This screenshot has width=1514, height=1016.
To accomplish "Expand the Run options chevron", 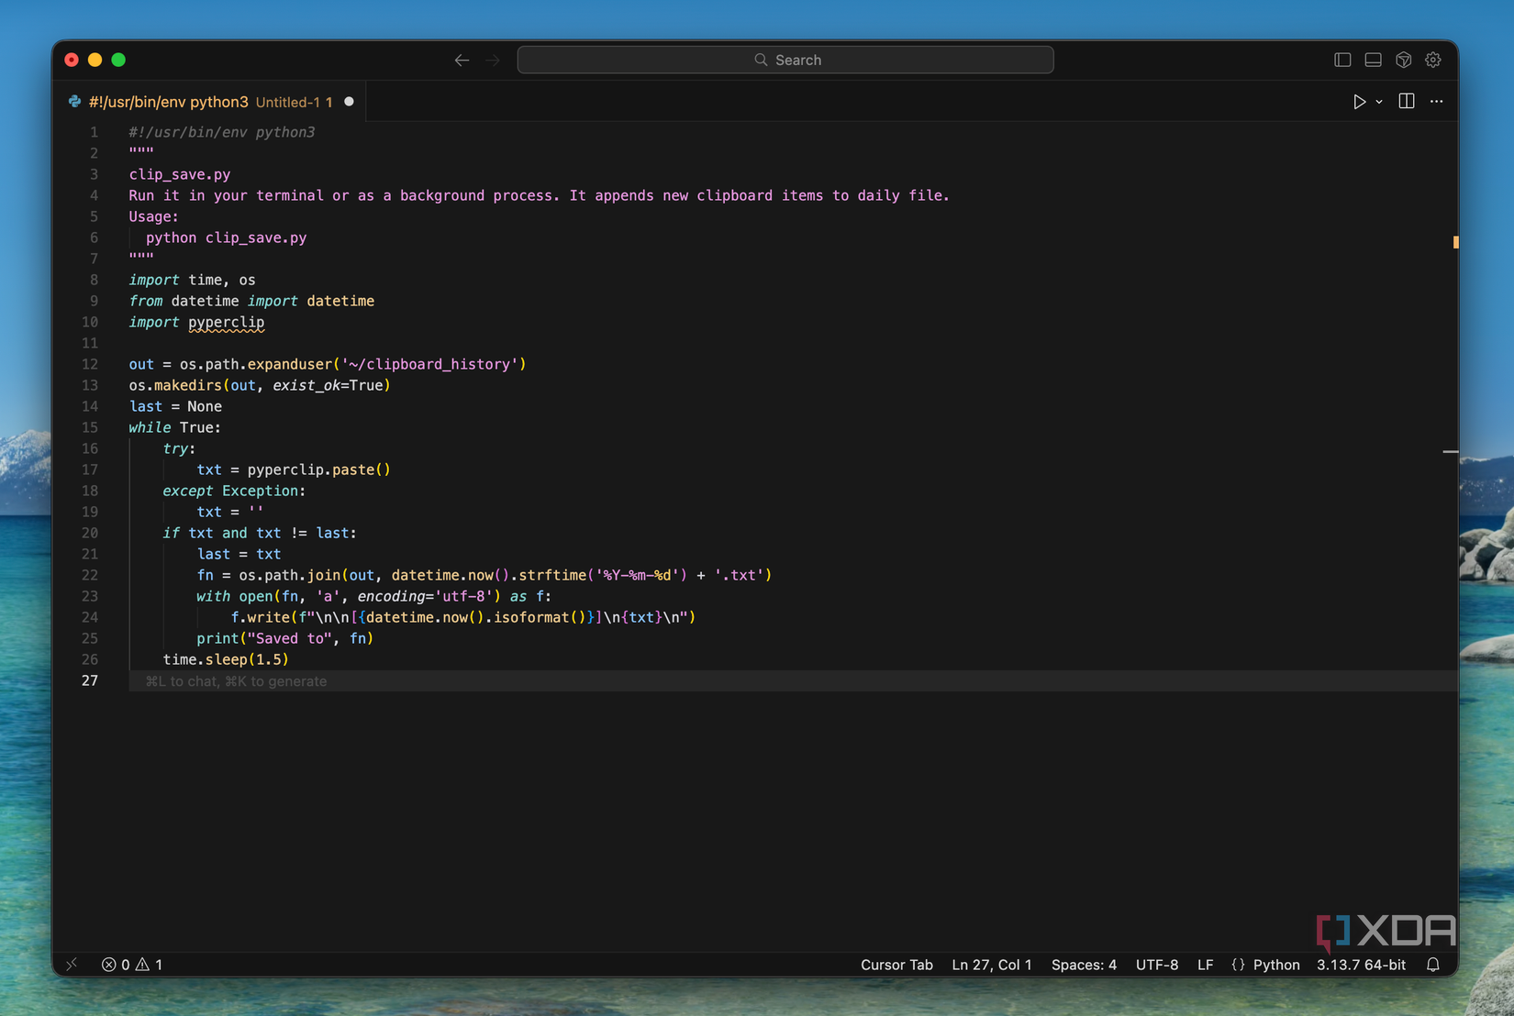I will pyautogui.click(x=1377, y=102).
